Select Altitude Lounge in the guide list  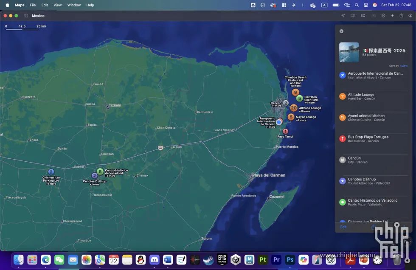[373, 96]
